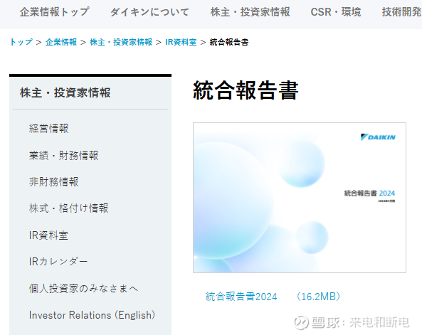Open Investor Relations (English) sidebar link
The image size is (422, 335).
click(92, 315)
